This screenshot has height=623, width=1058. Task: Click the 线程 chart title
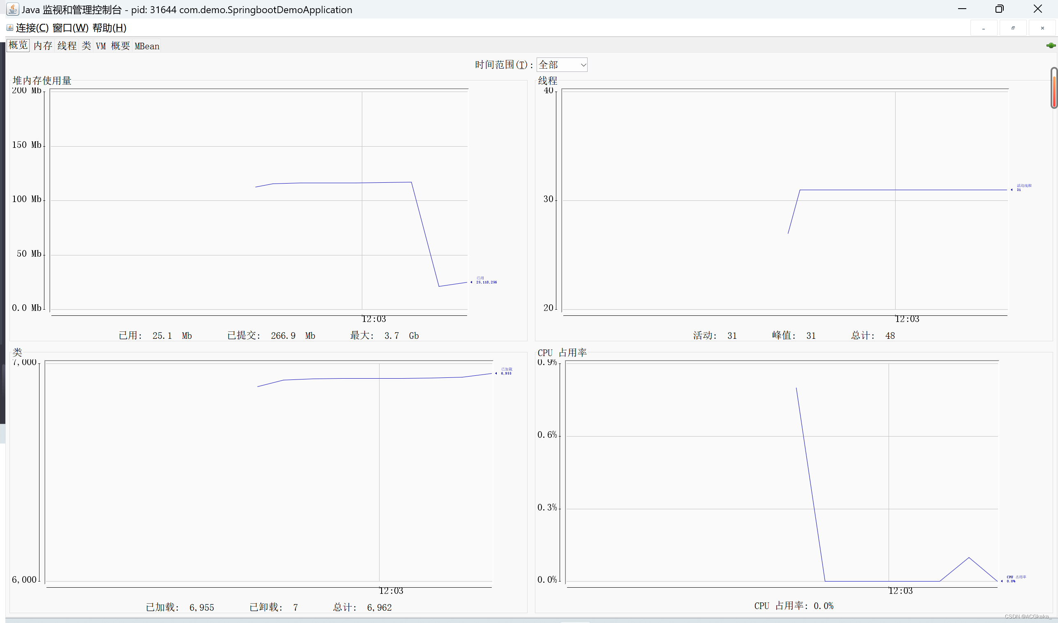coord(548,80)
